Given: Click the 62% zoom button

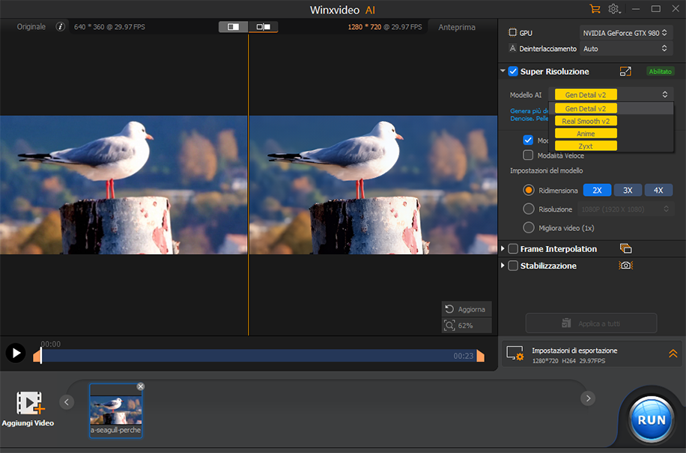Looking at the screenshot, I should [x=467, y=325].
